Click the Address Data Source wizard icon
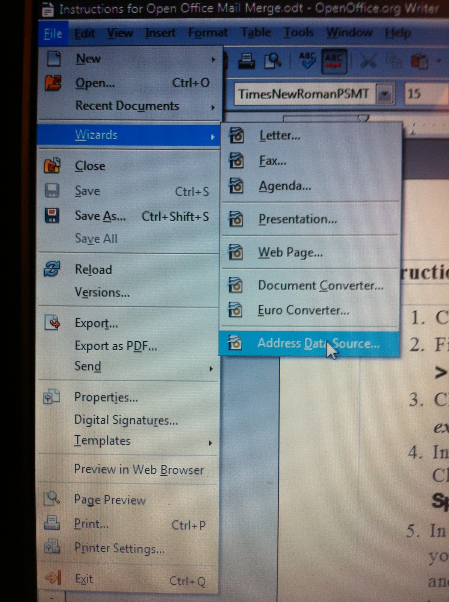This screenshot has width=449, height=602. [235, 343]
